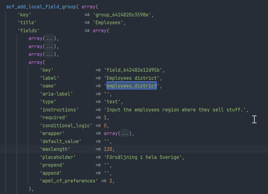Screen dimensions: 268x194
Task: Click the 'placeholder' key
Action: [x=58, y=157]
